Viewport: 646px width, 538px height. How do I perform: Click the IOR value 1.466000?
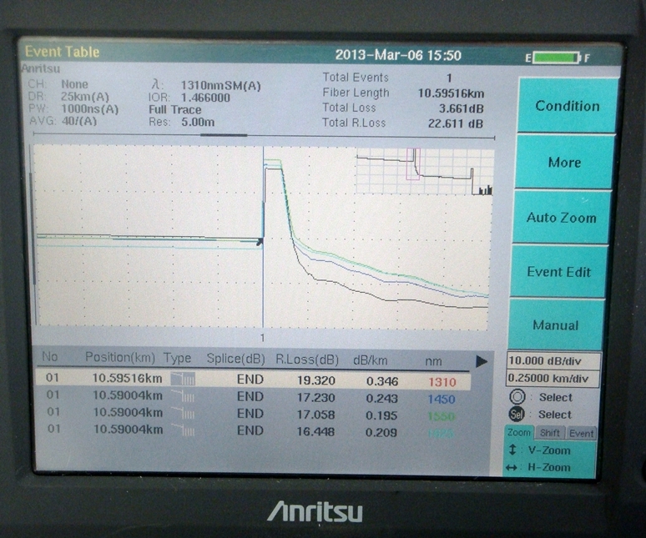pyautogui.click(x=205, y=98)
